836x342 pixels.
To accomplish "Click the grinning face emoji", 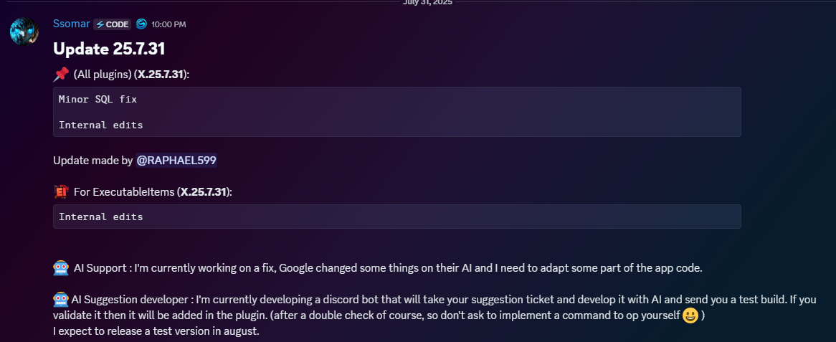I will click(x=690, y=315).
